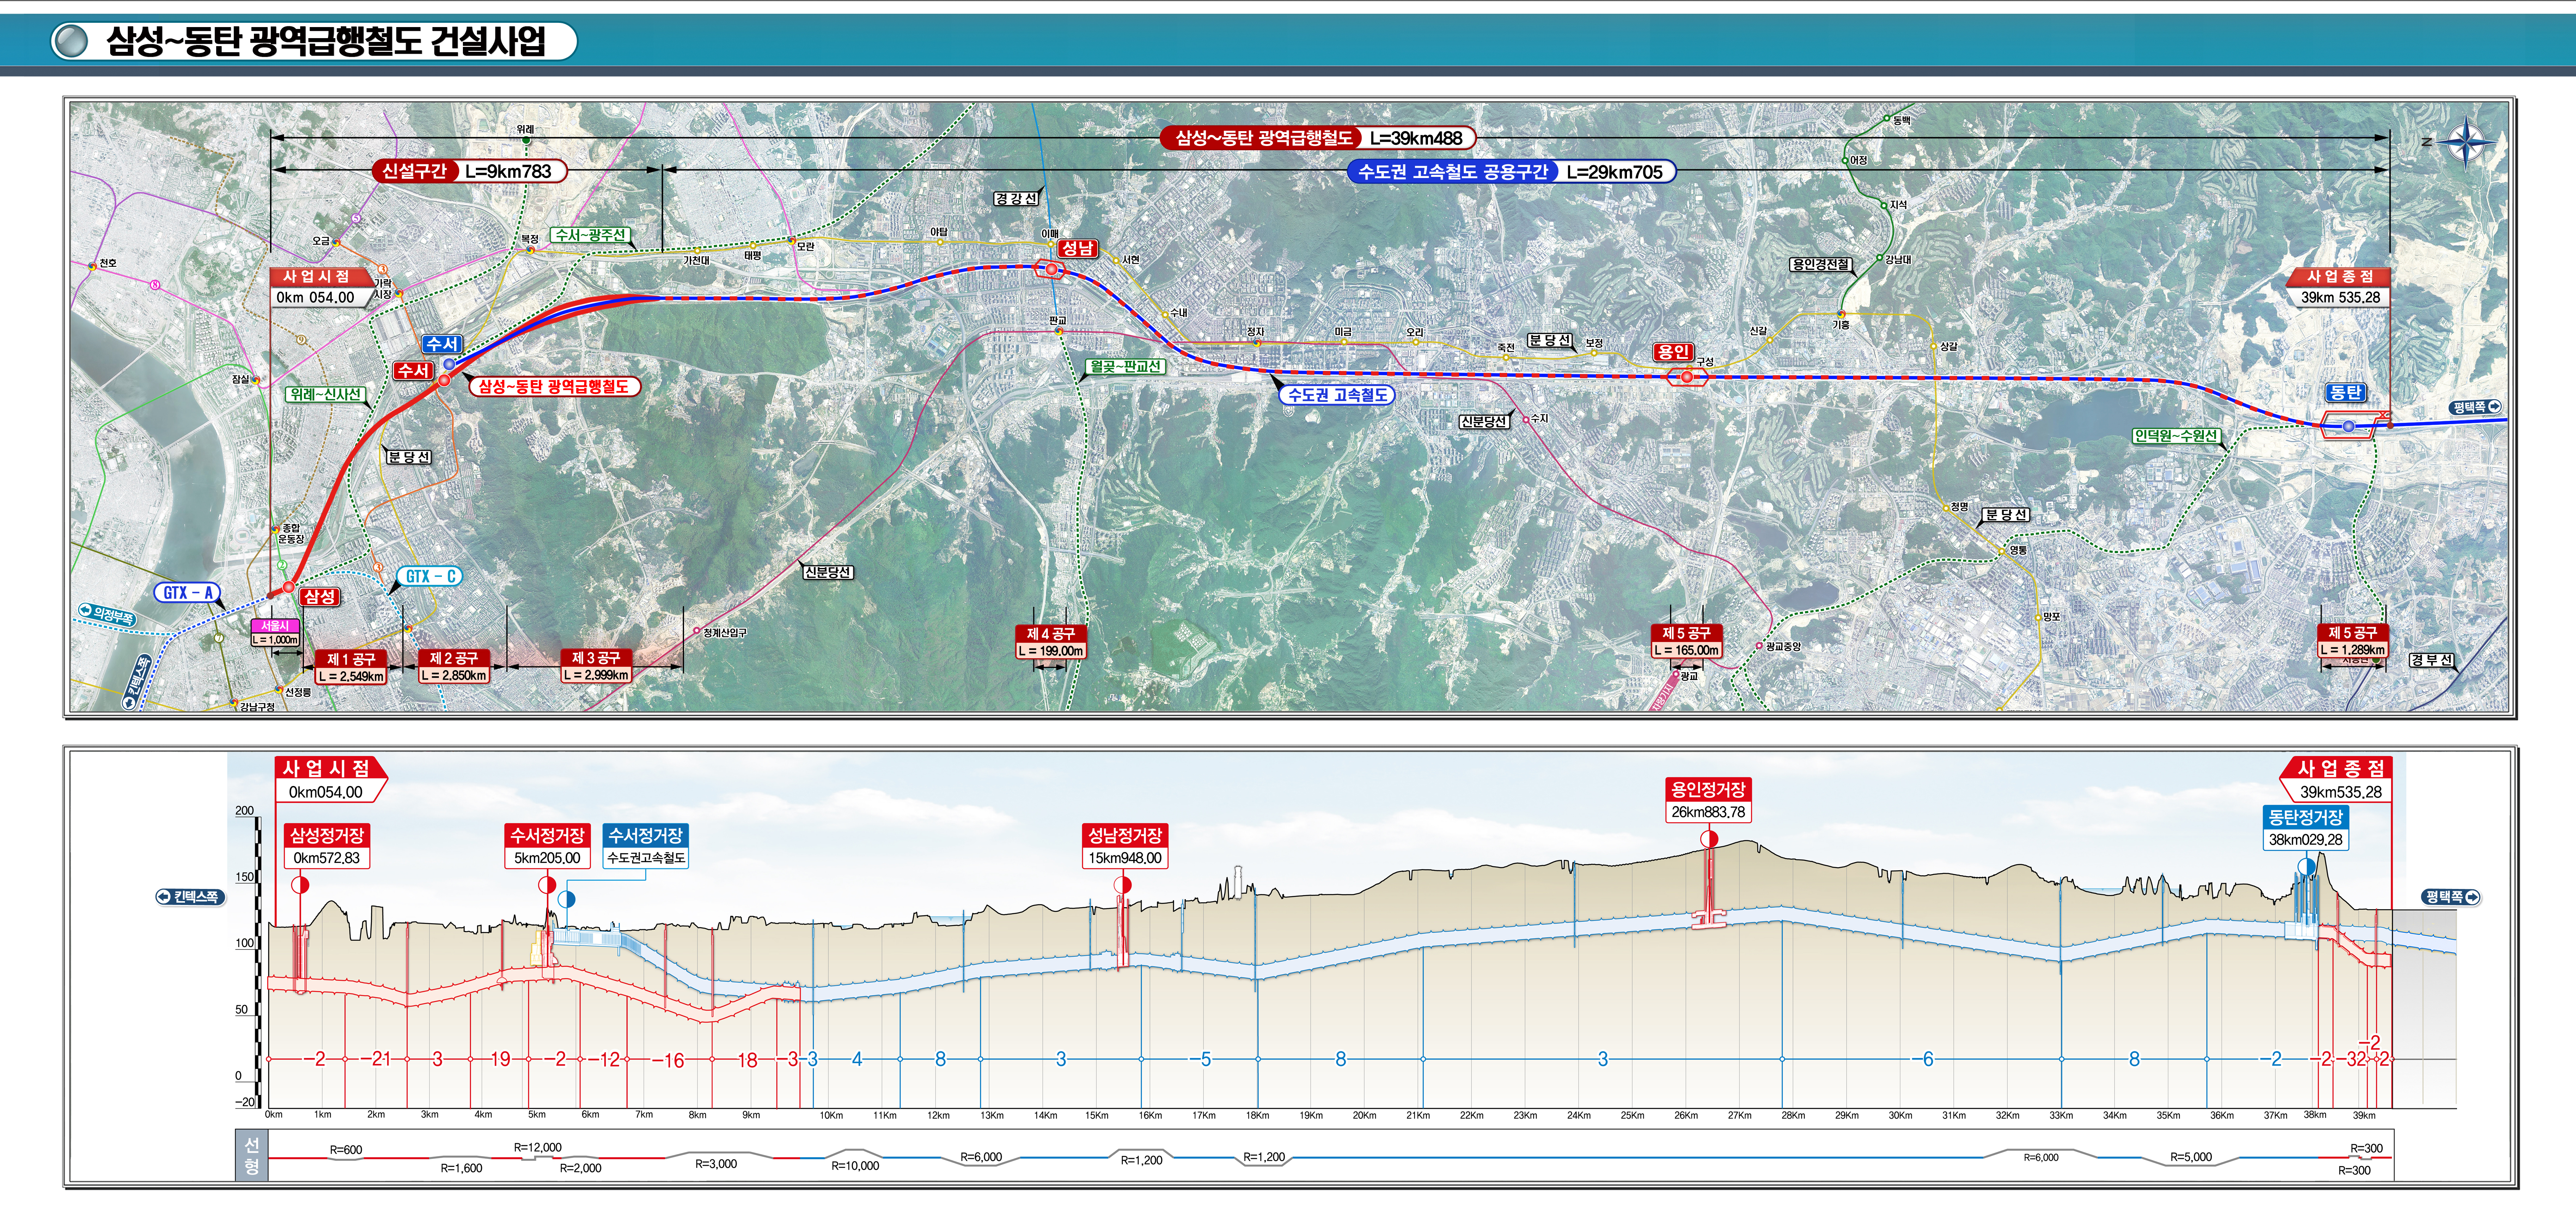This screenshot has height=1216, width=2576.
Task: Click the 청계산입구 station name on the map
Action: click(x=724, y=633)
